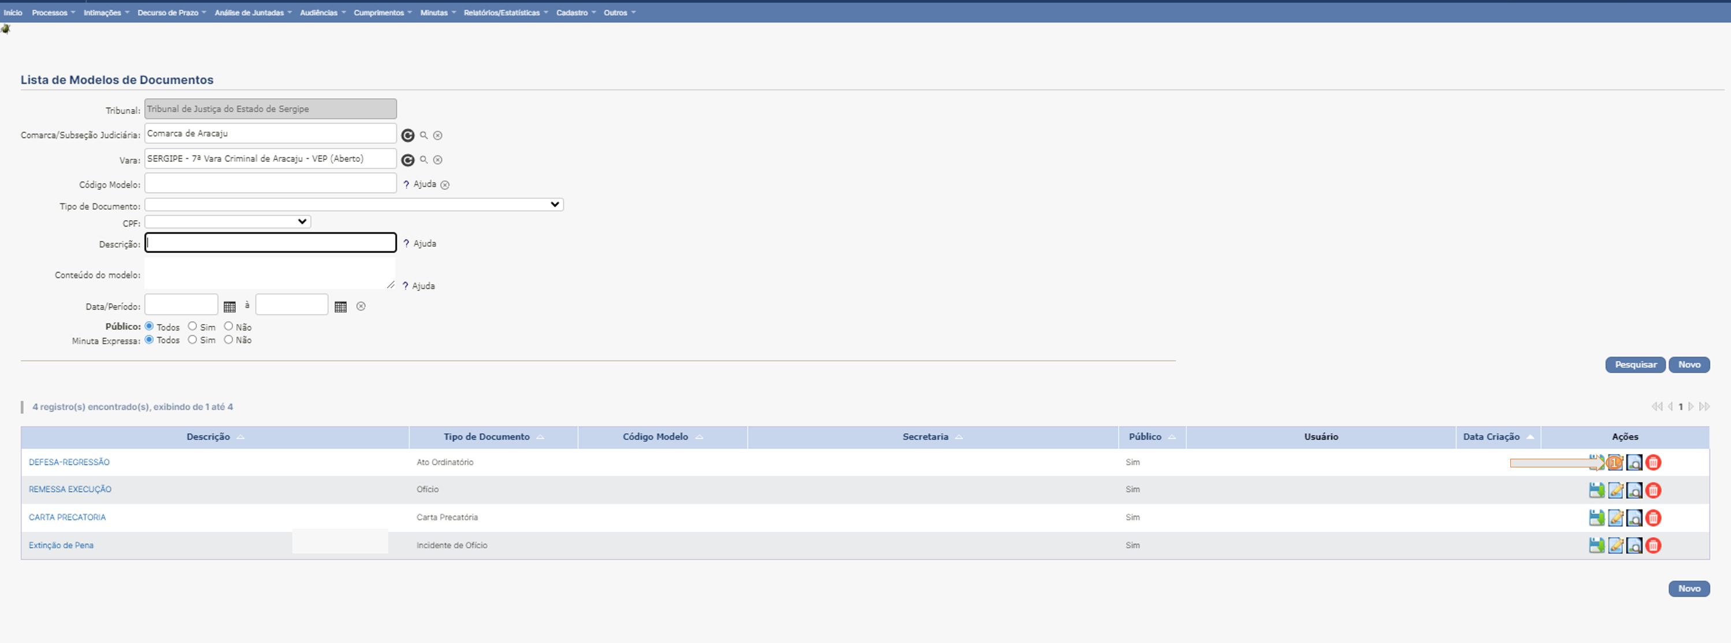
Task: Open the start date calendar picker
Action: pos(229,306)
